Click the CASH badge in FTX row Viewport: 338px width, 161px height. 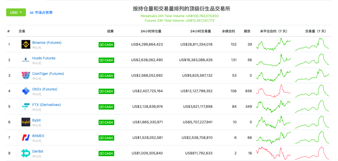click(x=106, y=107)
